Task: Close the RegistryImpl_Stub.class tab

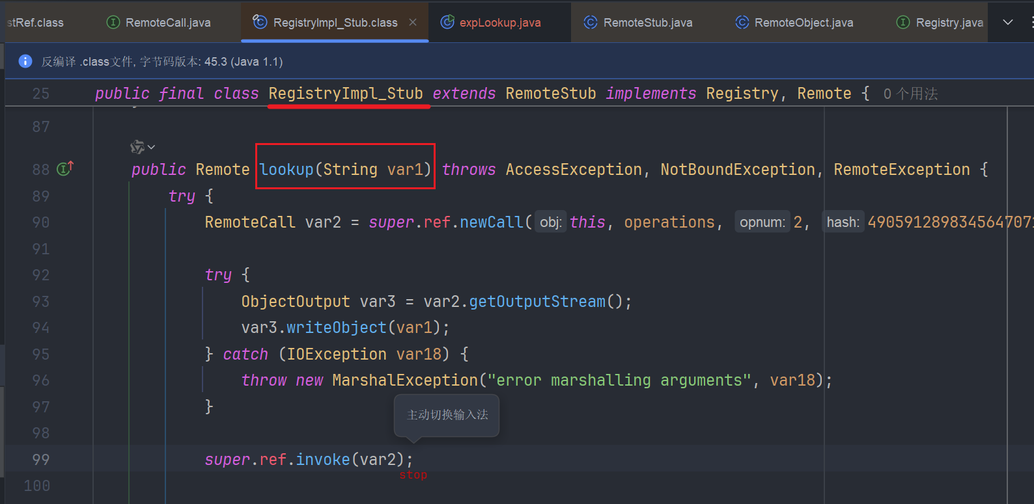Action: point(413,22)
